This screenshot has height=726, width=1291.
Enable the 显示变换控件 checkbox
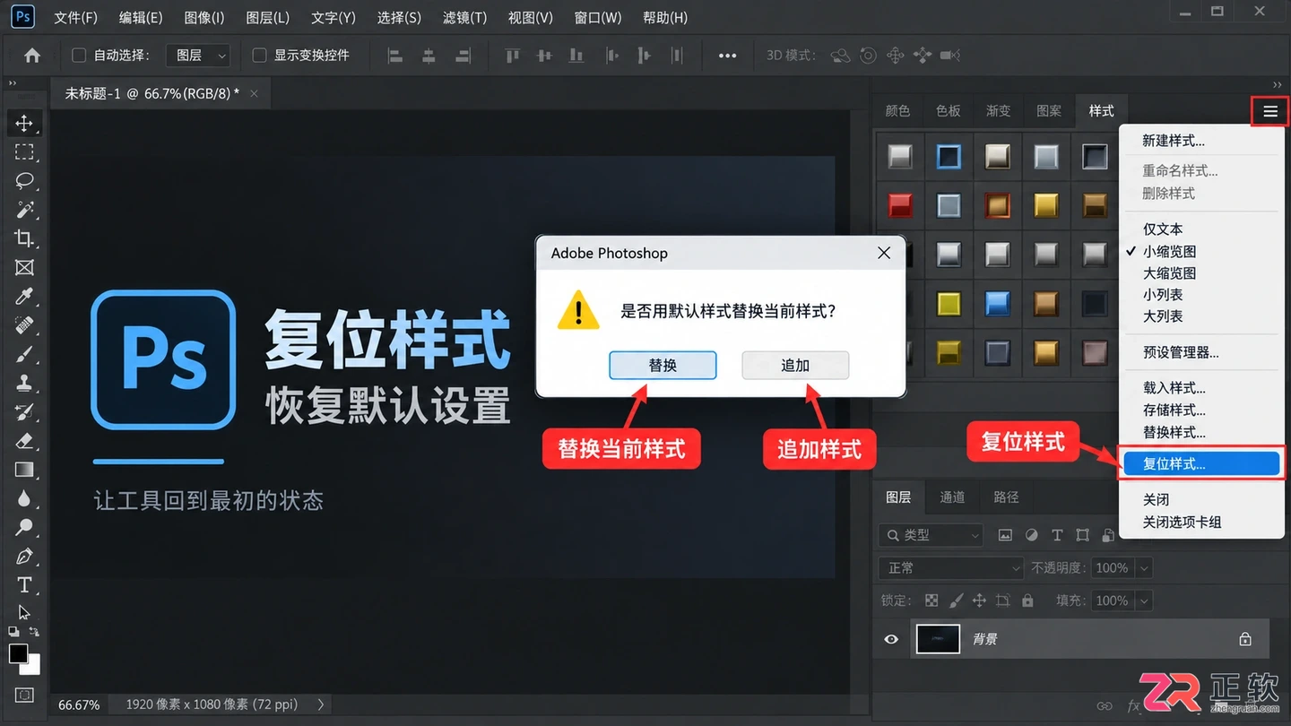click(260, 56)
